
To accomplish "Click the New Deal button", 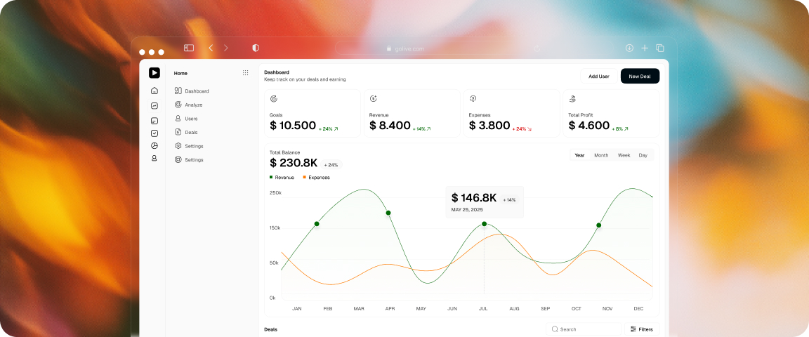I will tap(640, 76).
